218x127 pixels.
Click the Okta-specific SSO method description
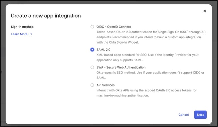click(150, 75)
